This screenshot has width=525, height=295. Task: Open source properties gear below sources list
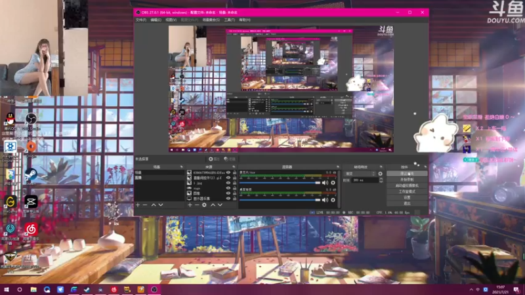(x=204, y=205)
